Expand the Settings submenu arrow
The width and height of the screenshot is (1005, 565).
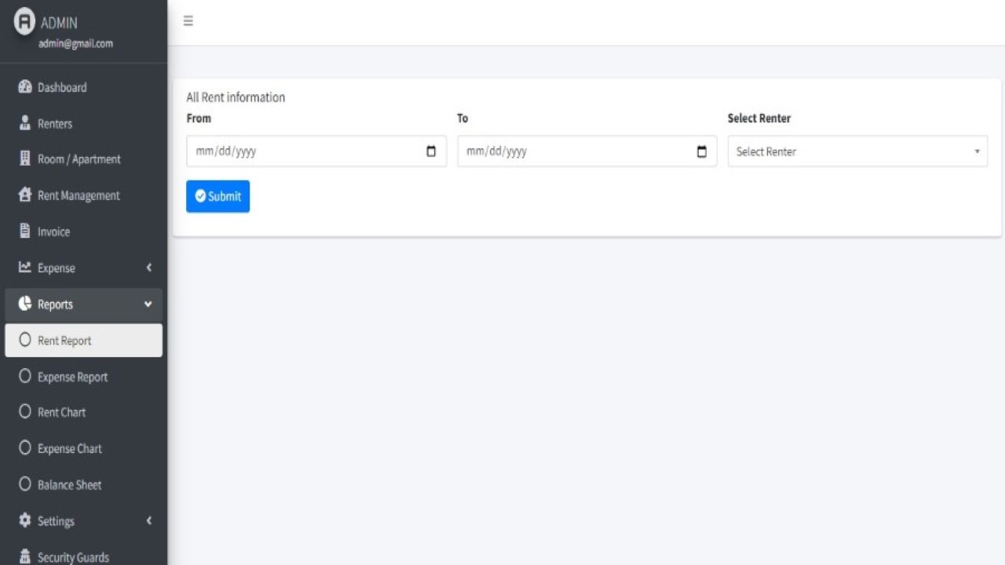(x=148, y=520)
